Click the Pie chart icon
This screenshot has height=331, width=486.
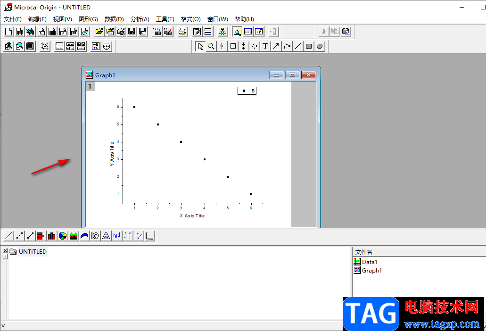point(63,236)
